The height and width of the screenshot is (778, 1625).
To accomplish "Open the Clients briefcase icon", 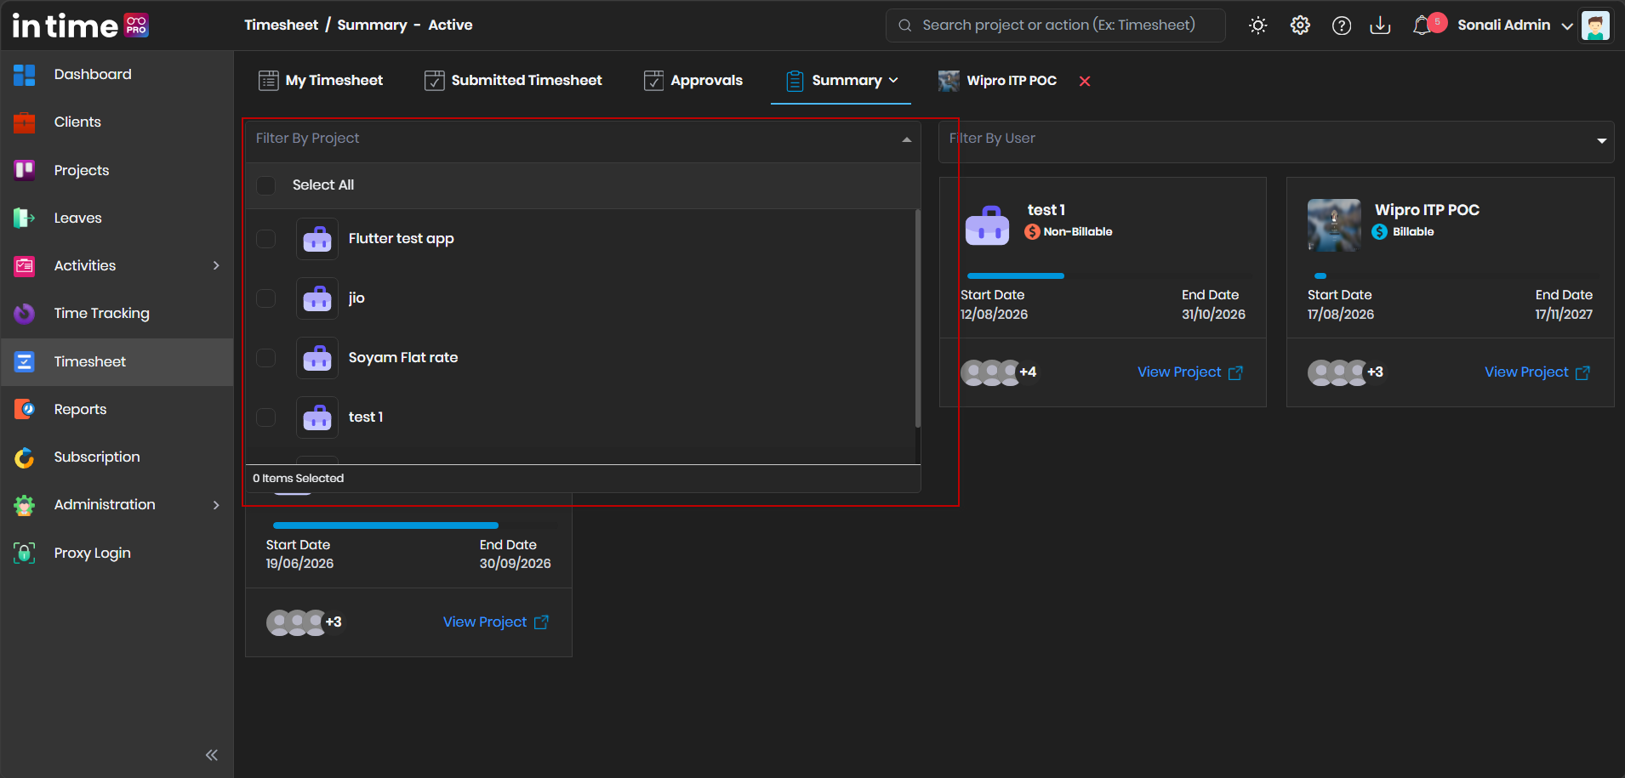I will 25,122.
